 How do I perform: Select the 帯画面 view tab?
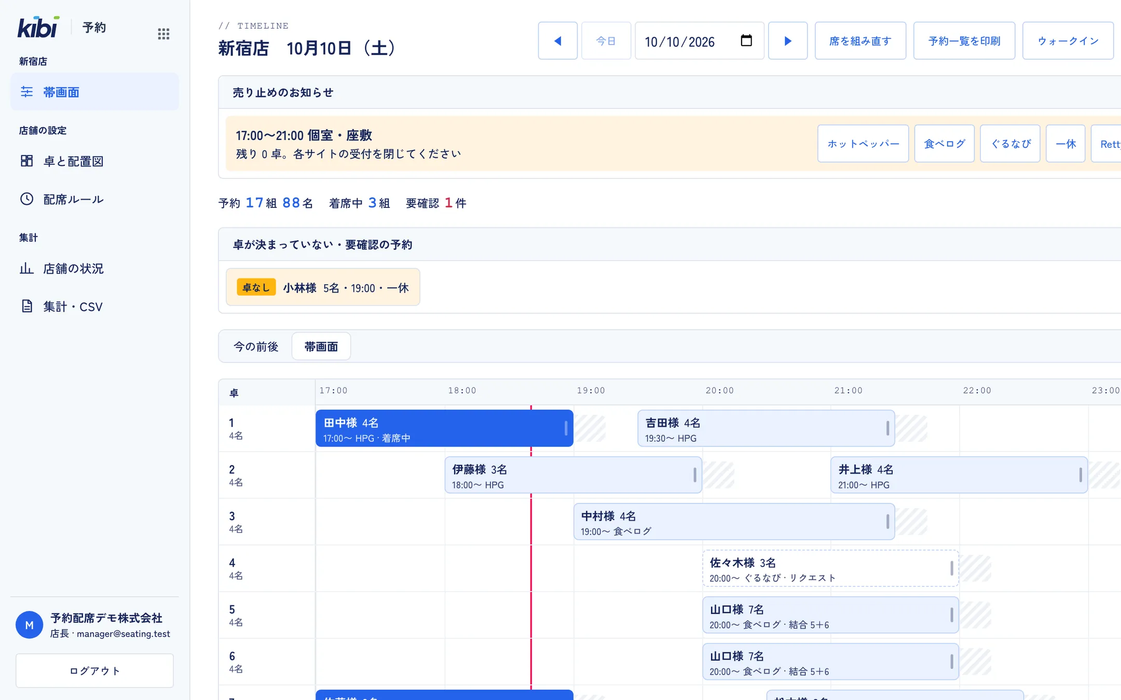[x=321, y=346]
